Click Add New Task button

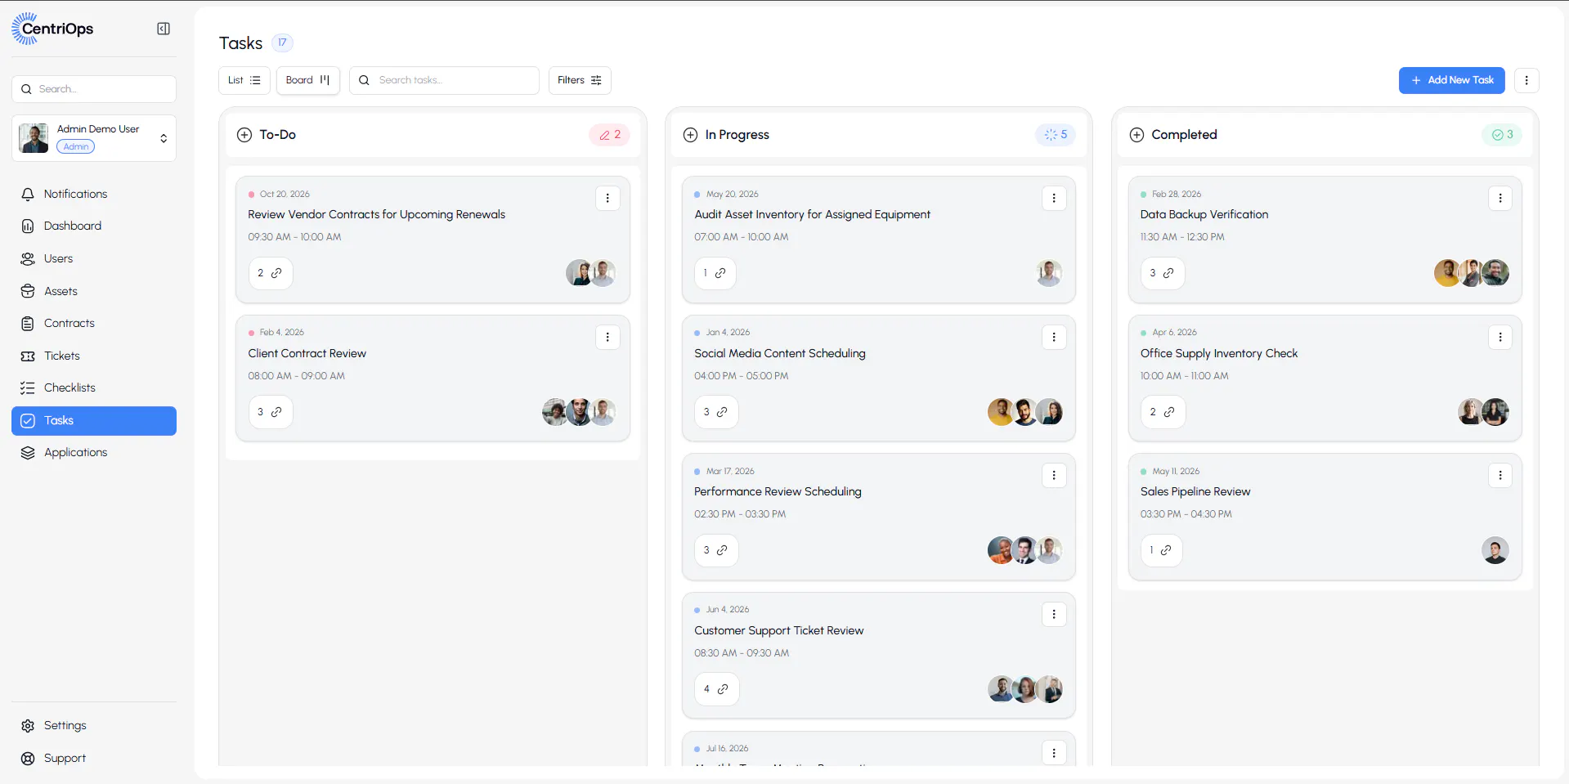1452,80
